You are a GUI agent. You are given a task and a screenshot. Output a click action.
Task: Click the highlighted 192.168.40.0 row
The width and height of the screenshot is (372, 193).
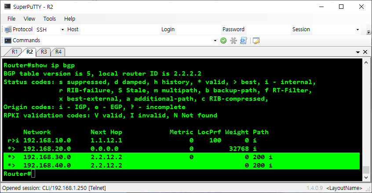coord(182,165)
